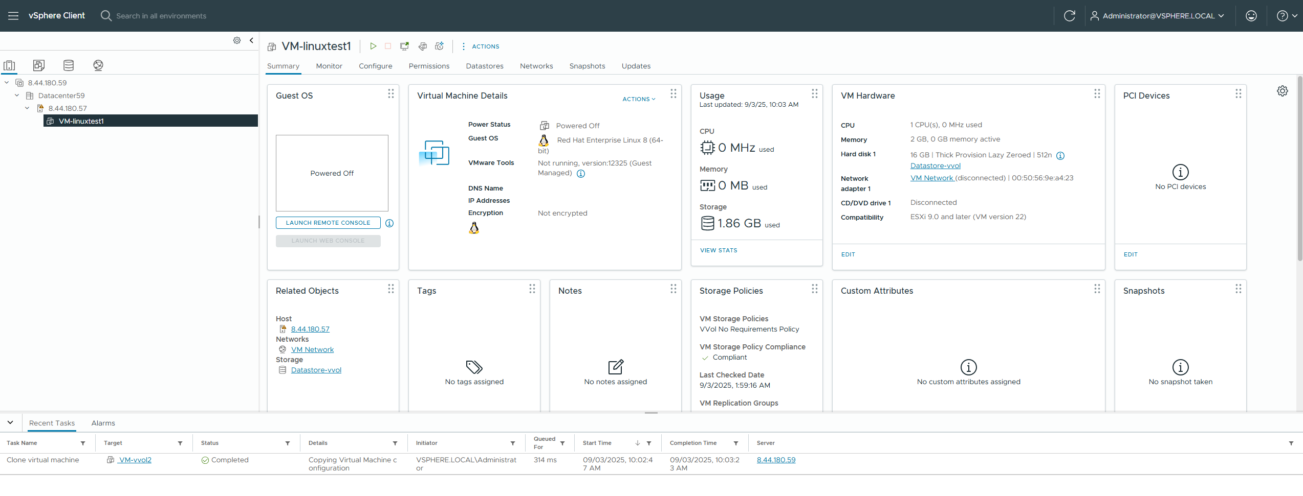
Task: Select the Recent Tasks tab
Action: 52,423
